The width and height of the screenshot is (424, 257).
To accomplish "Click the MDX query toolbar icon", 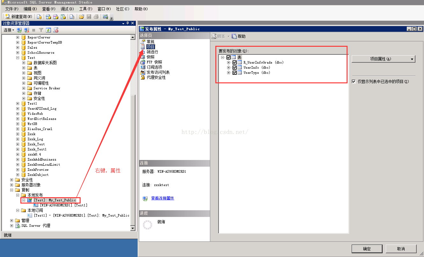I will 48,17.
